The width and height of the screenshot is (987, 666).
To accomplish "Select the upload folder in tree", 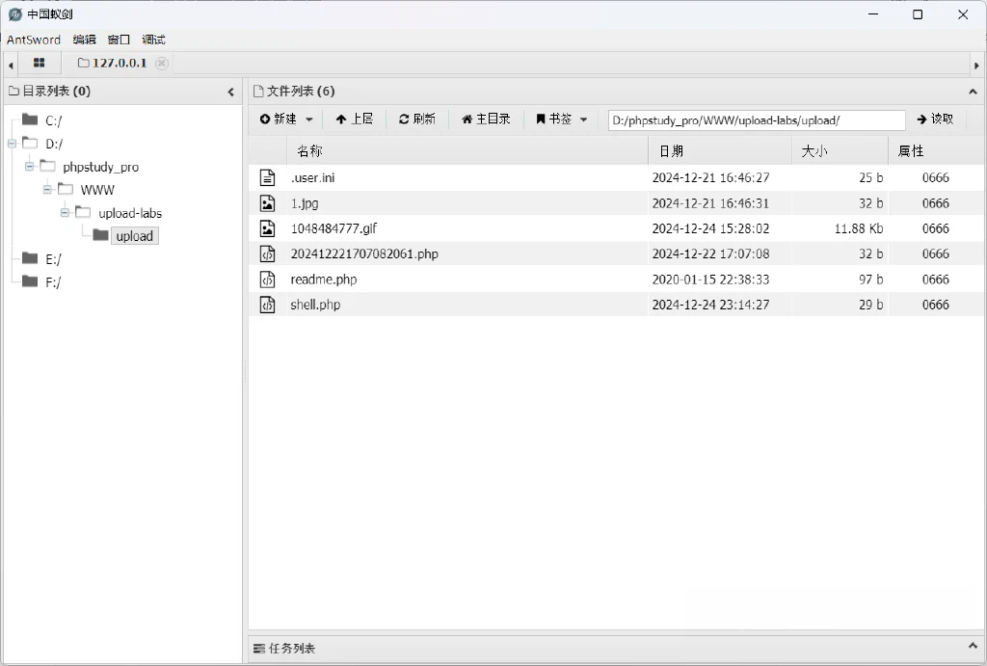I will (x=135, y=236).
